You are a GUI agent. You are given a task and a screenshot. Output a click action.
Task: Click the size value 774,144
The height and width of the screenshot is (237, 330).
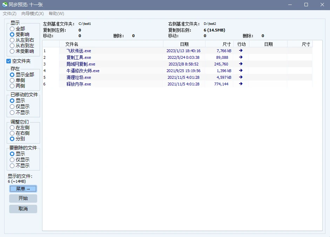pos(221,84)
